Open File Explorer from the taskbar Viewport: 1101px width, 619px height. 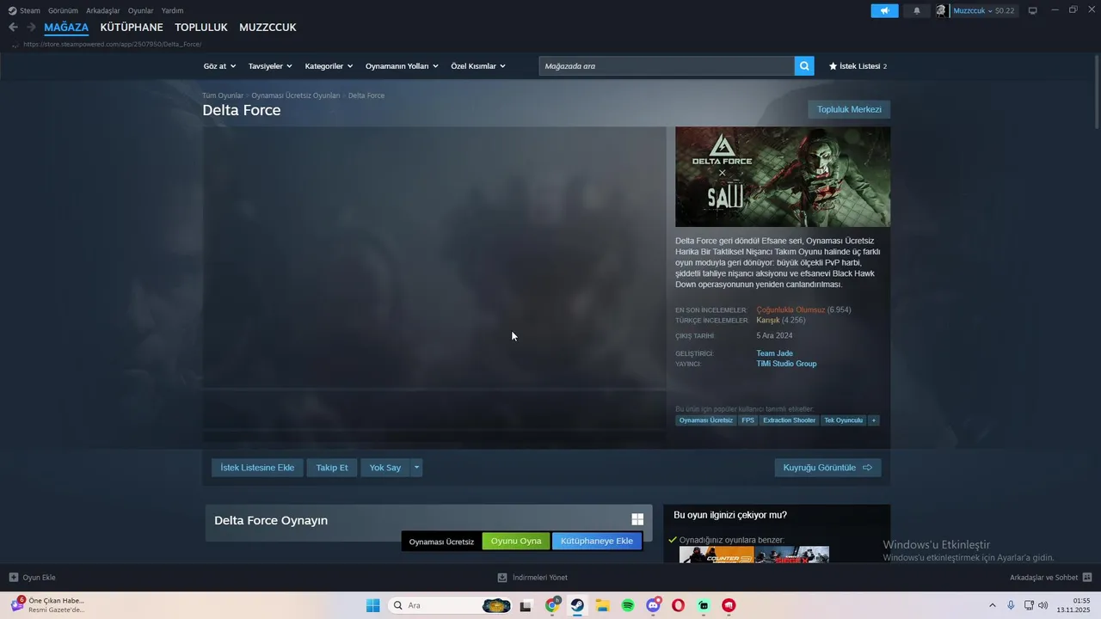click(x=602, y=605)
